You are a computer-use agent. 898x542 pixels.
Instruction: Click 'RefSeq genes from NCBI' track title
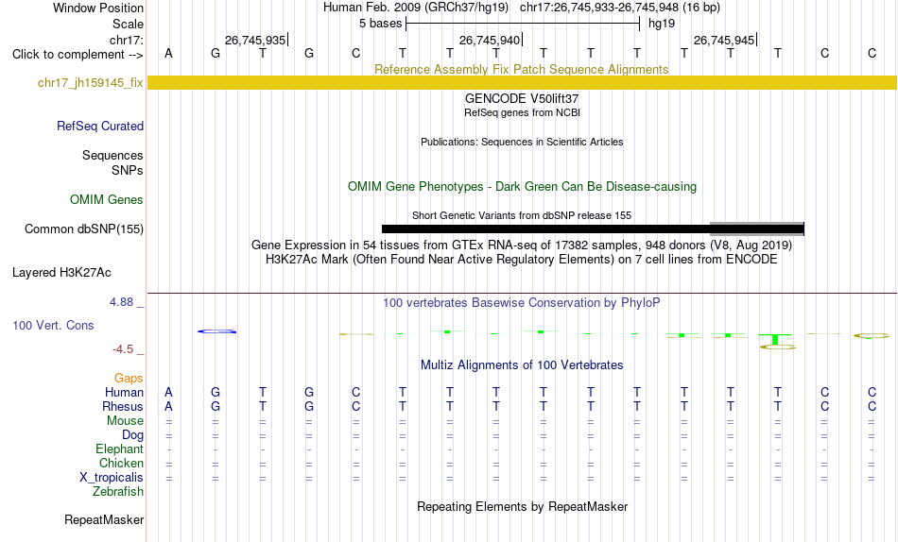tap(522, 112)
